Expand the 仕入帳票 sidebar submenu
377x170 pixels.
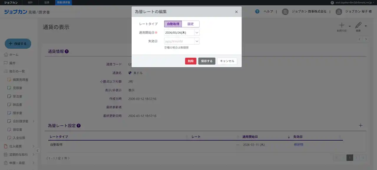click(x=33, y=146)
